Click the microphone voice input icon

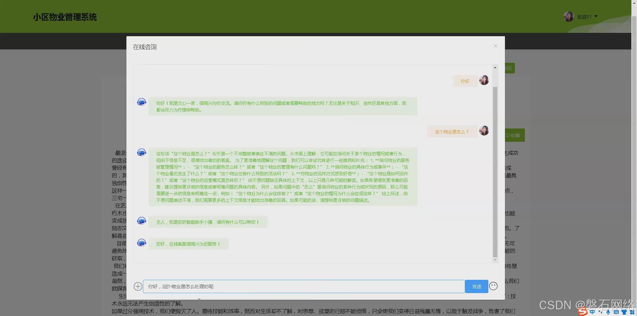[608, 312]
